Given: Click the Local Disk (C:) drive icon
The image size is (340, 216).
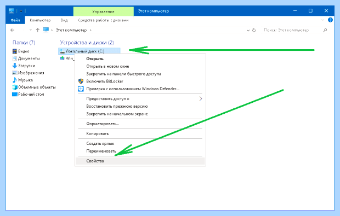Looking at the screenshot, I should [62, 51].
